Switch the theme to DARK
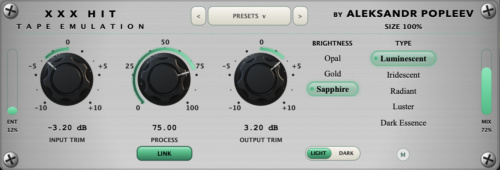 346,153
